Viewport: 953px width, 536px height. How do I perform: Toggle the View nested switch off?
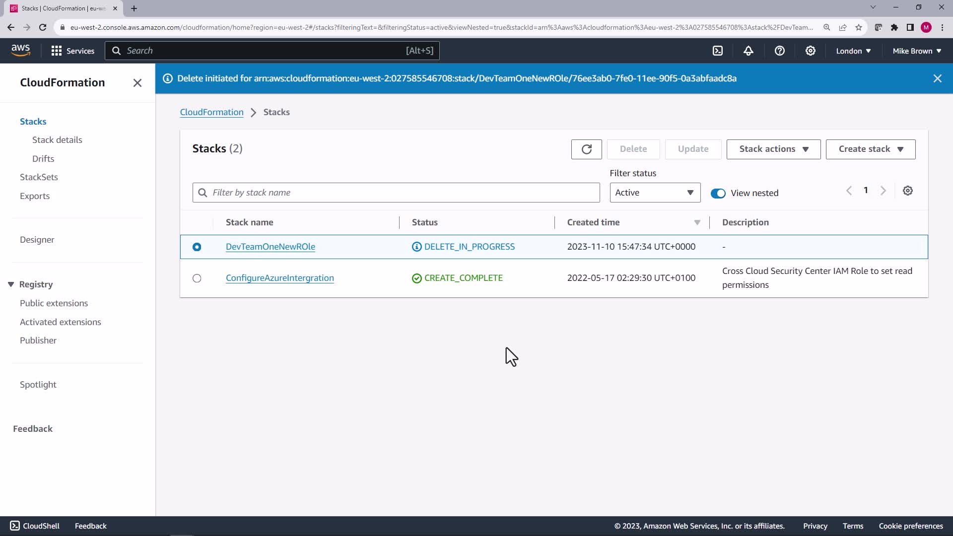tap(718, 194)
